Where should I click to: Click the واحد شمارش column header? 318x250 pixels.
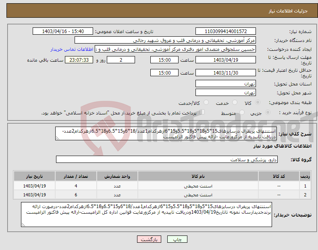(117, 176)
